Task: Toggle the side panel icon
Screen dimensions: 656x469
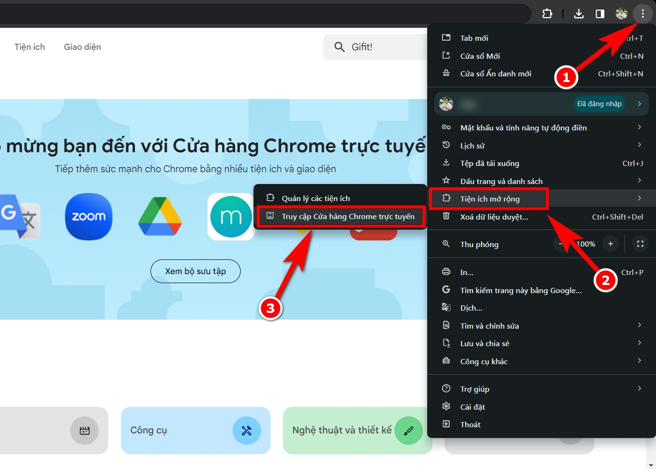Action: point(600,13)
